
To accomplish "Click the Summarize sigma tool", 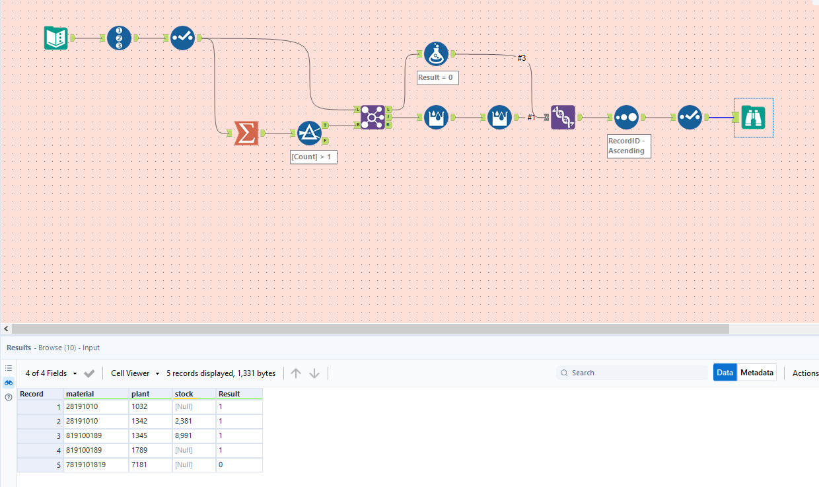I will [246, 133].
